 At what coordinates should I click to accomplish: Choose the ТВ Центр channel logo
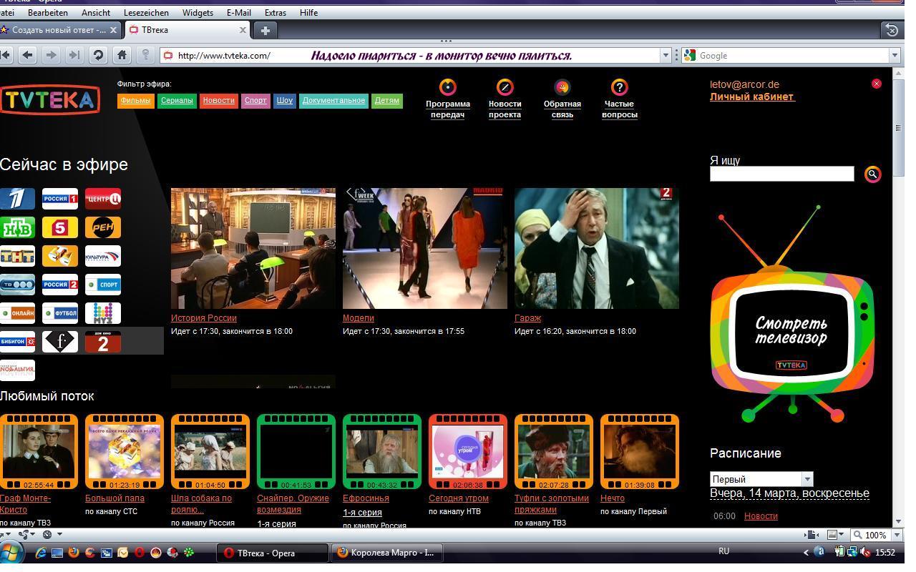click(103, 199)
